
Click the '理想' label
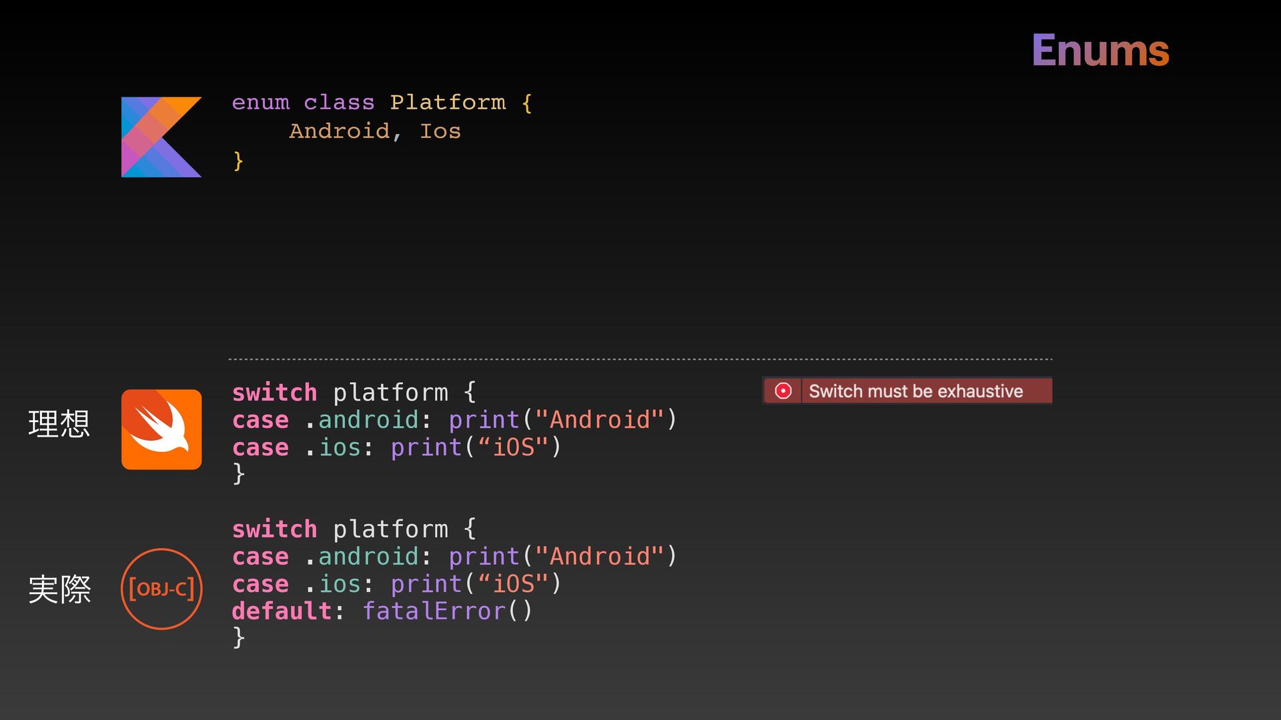(59, 424)
